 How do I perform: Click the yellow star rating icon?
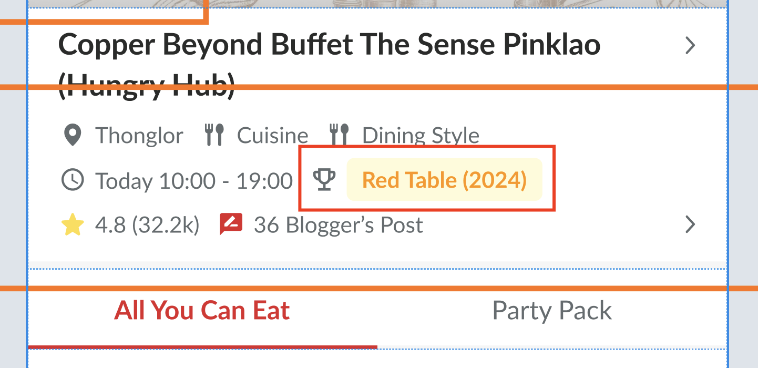72,226
